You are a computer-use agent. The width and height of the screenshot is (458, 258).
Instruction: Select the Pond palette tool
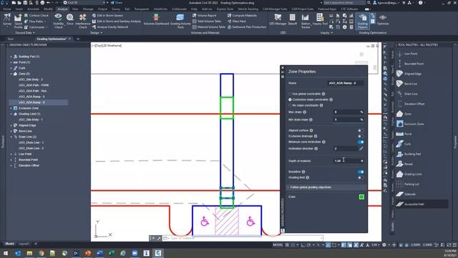click(x=404, y=134)
